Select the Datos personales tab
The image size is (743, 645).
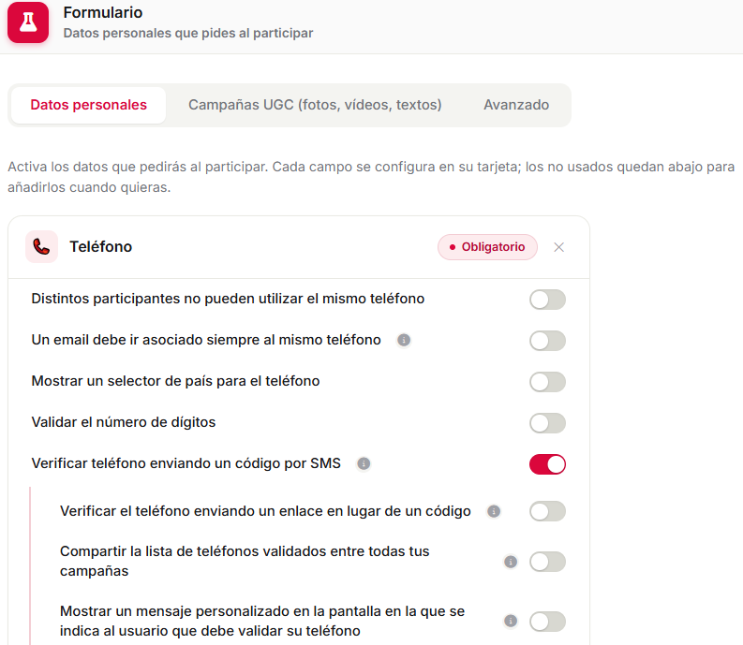pyautogui.click(x=89, y=105)
